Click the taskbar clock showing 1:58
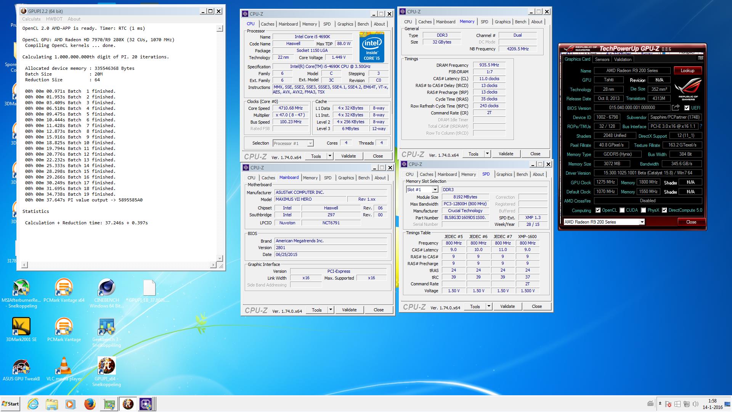The image size is (732, 412). (x=712, y=404)
